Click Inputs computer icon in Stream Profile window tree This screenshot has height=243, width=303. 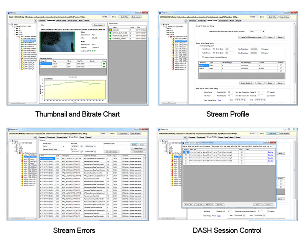click(164, 25)
